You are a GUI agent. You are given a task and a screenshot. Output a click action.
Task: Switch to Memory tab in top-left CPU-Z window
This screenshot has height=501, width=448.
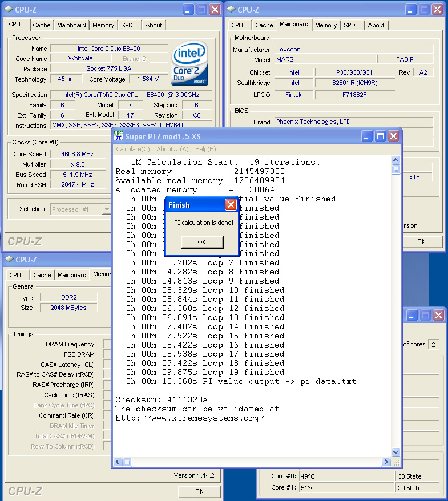(103, 25)
